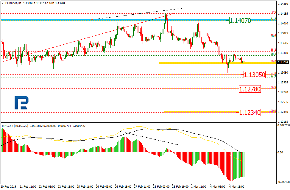Select the red 1.12340 target label
Viewport: 290px width, 190px height.
(250, 112)
